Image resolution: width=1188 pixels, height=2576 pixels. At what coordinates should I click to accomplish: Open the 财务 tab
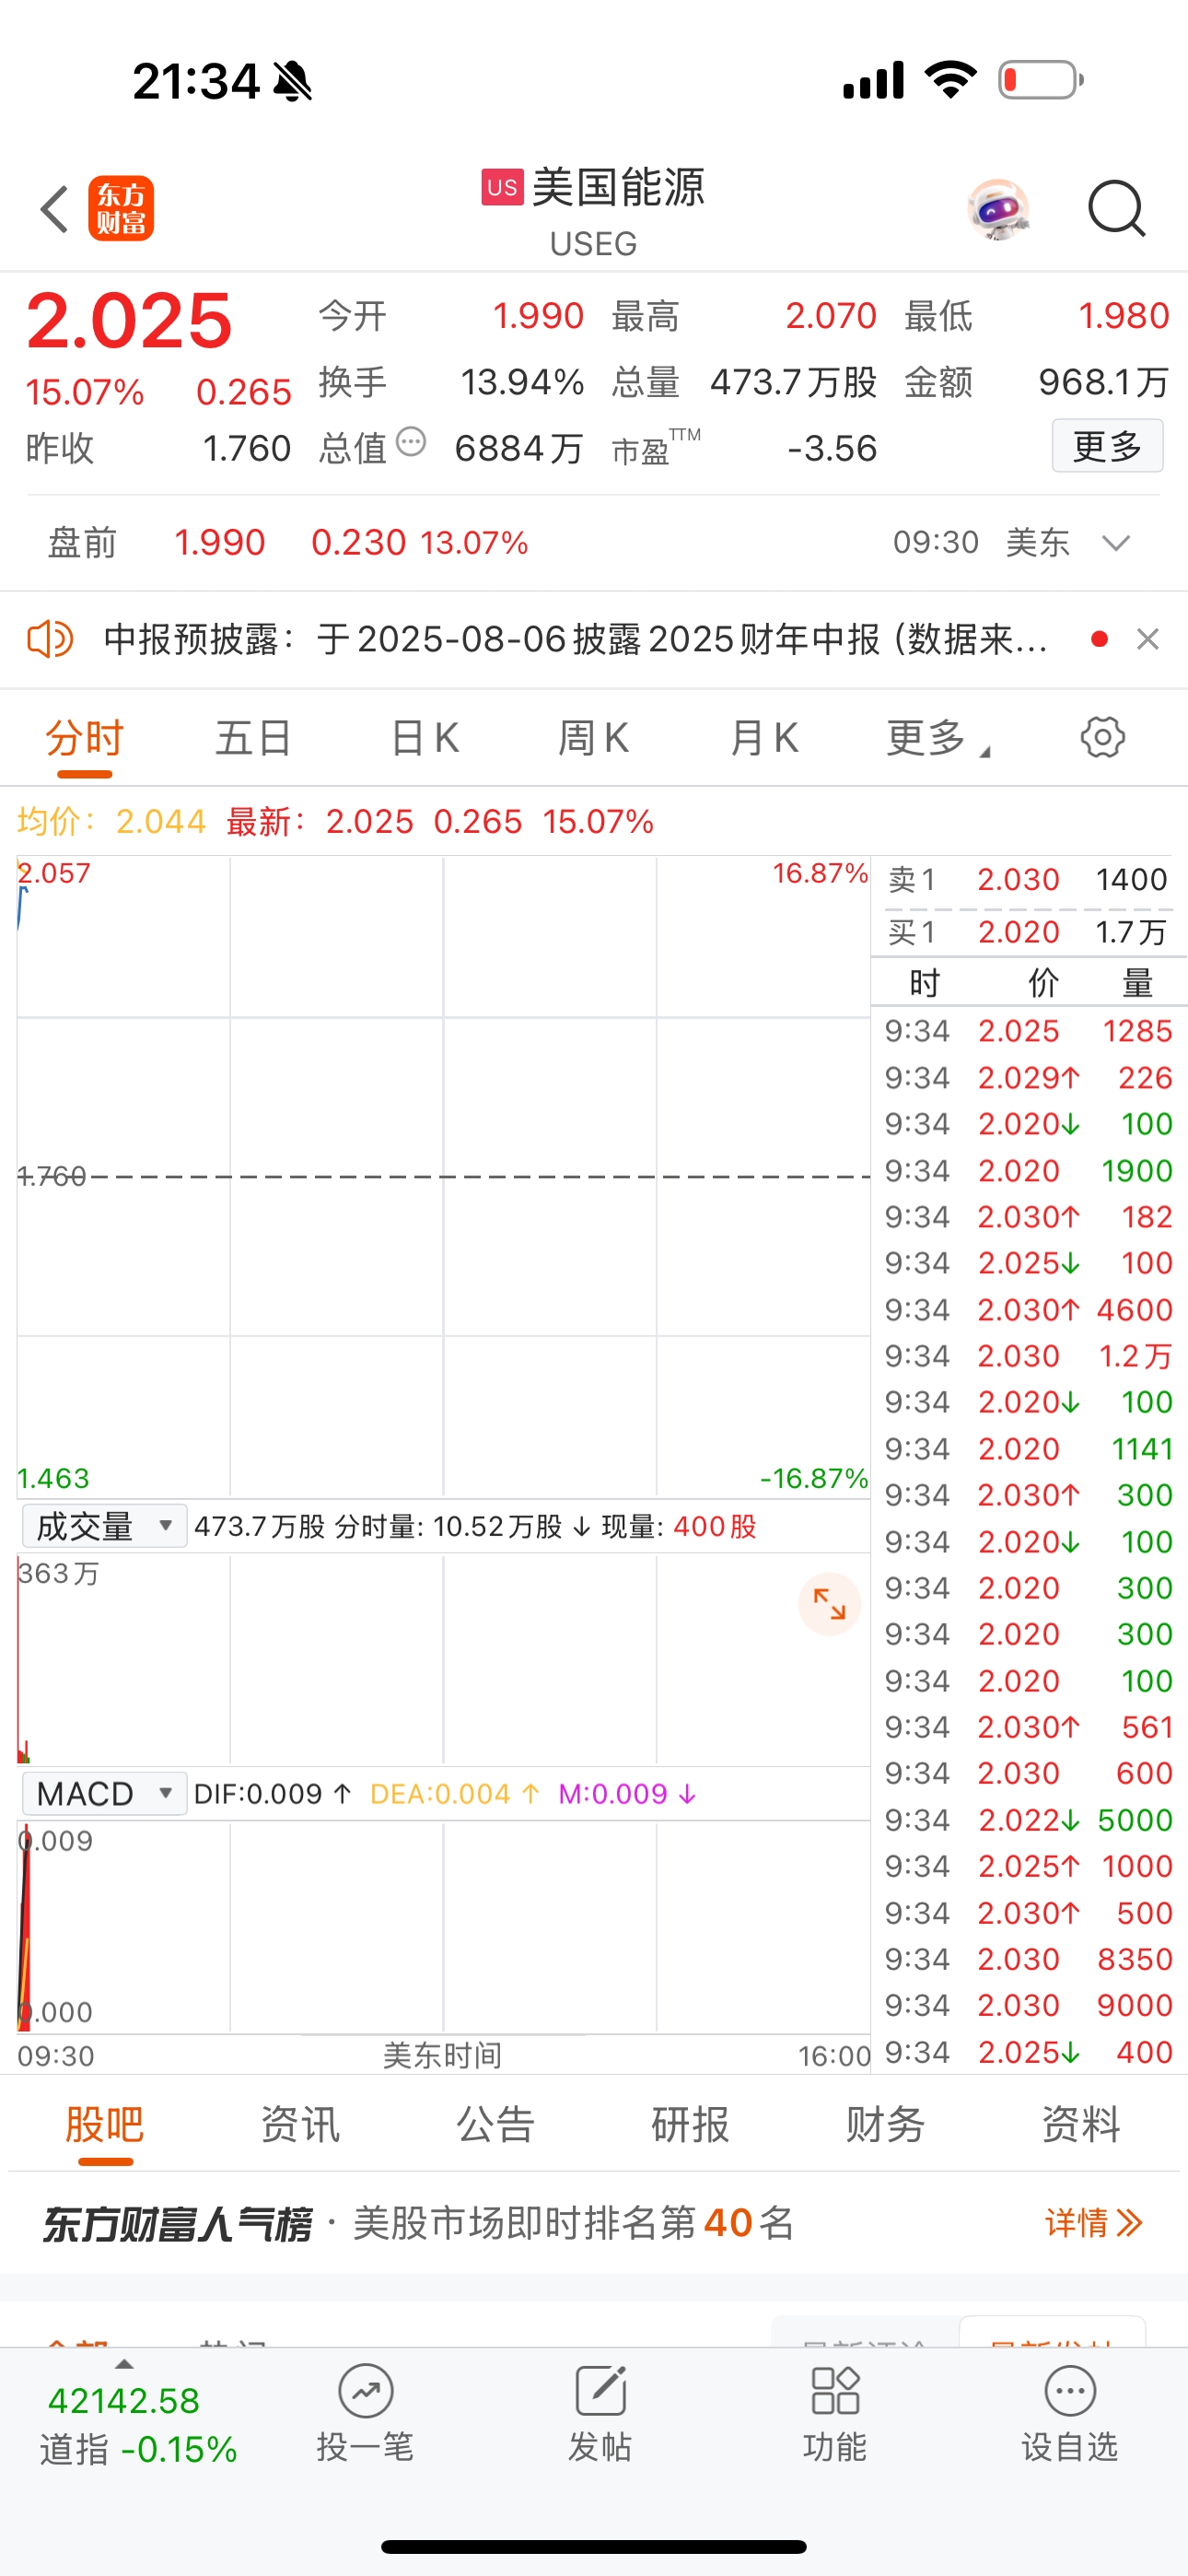[886, 2125]
